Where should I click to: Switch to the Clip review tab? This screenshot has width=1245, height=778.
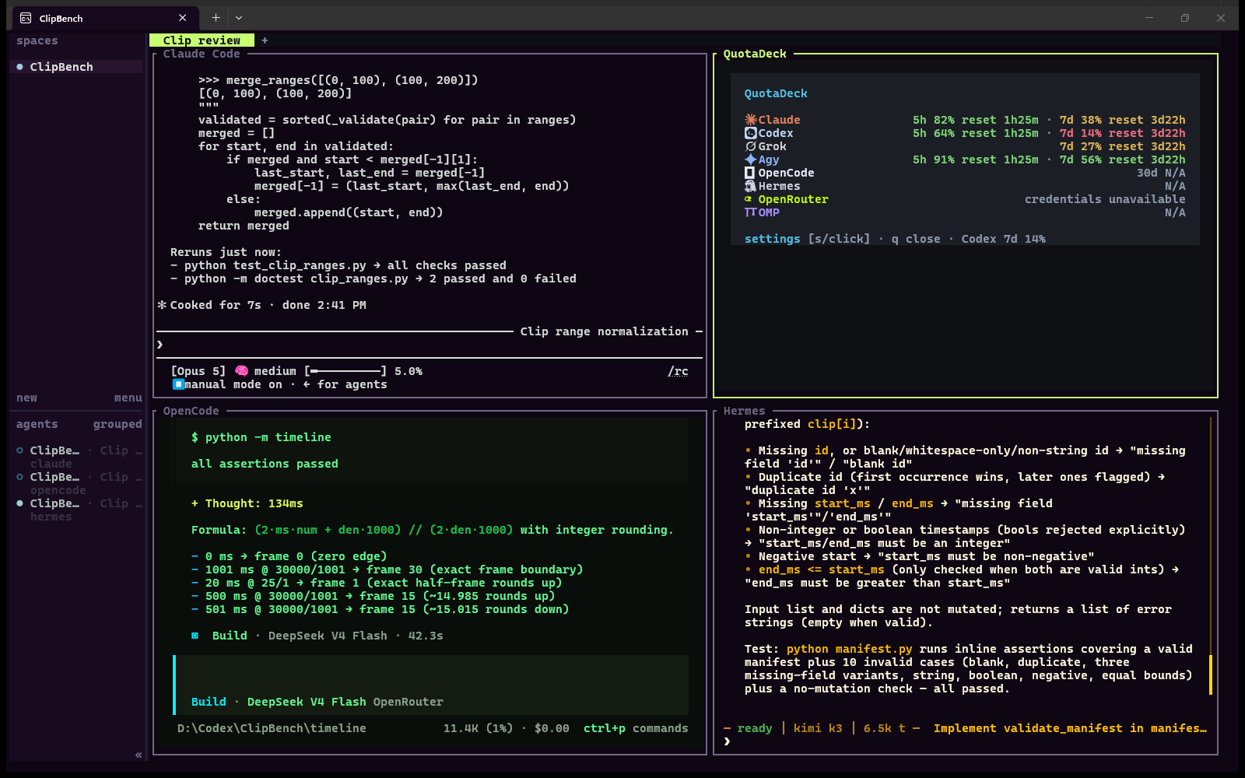202,40
